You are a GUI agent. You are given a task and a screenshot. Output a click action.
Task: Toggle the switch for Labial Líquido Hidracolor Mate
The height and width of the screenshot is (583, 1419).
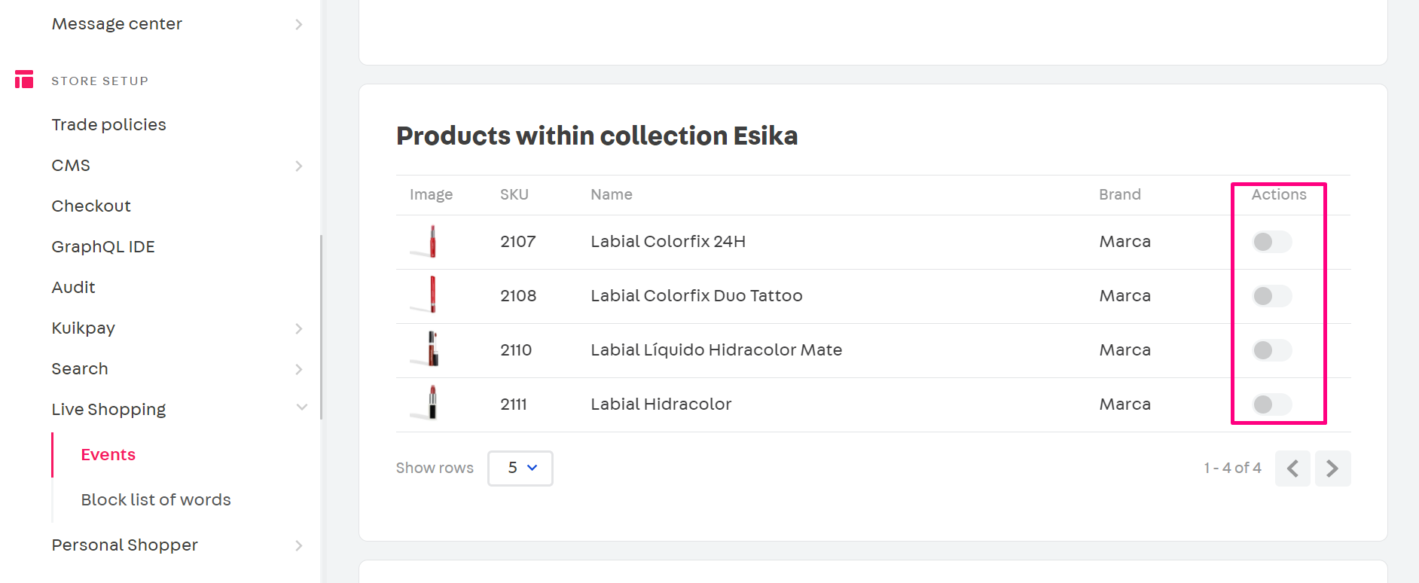[1271, 350]
